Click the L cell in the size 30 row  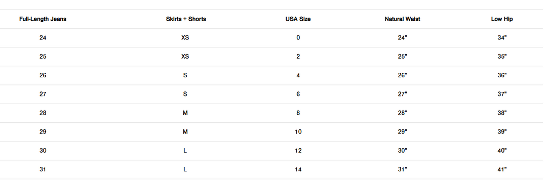pyautogui.click(x=185, y=151)
